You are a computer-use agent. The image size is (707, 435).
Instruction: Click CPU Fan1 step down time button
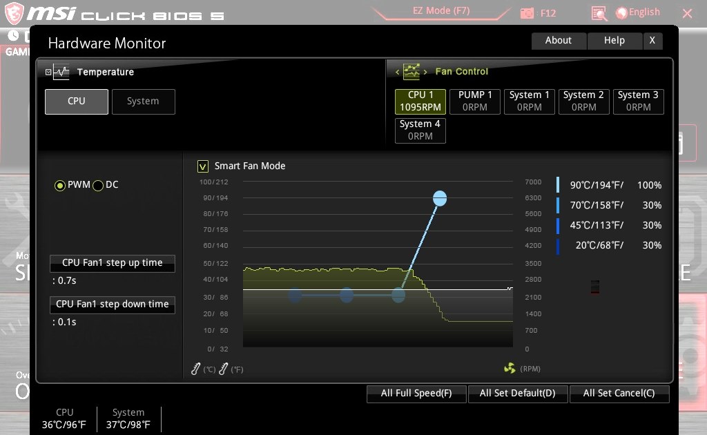[x=113, y=304]
